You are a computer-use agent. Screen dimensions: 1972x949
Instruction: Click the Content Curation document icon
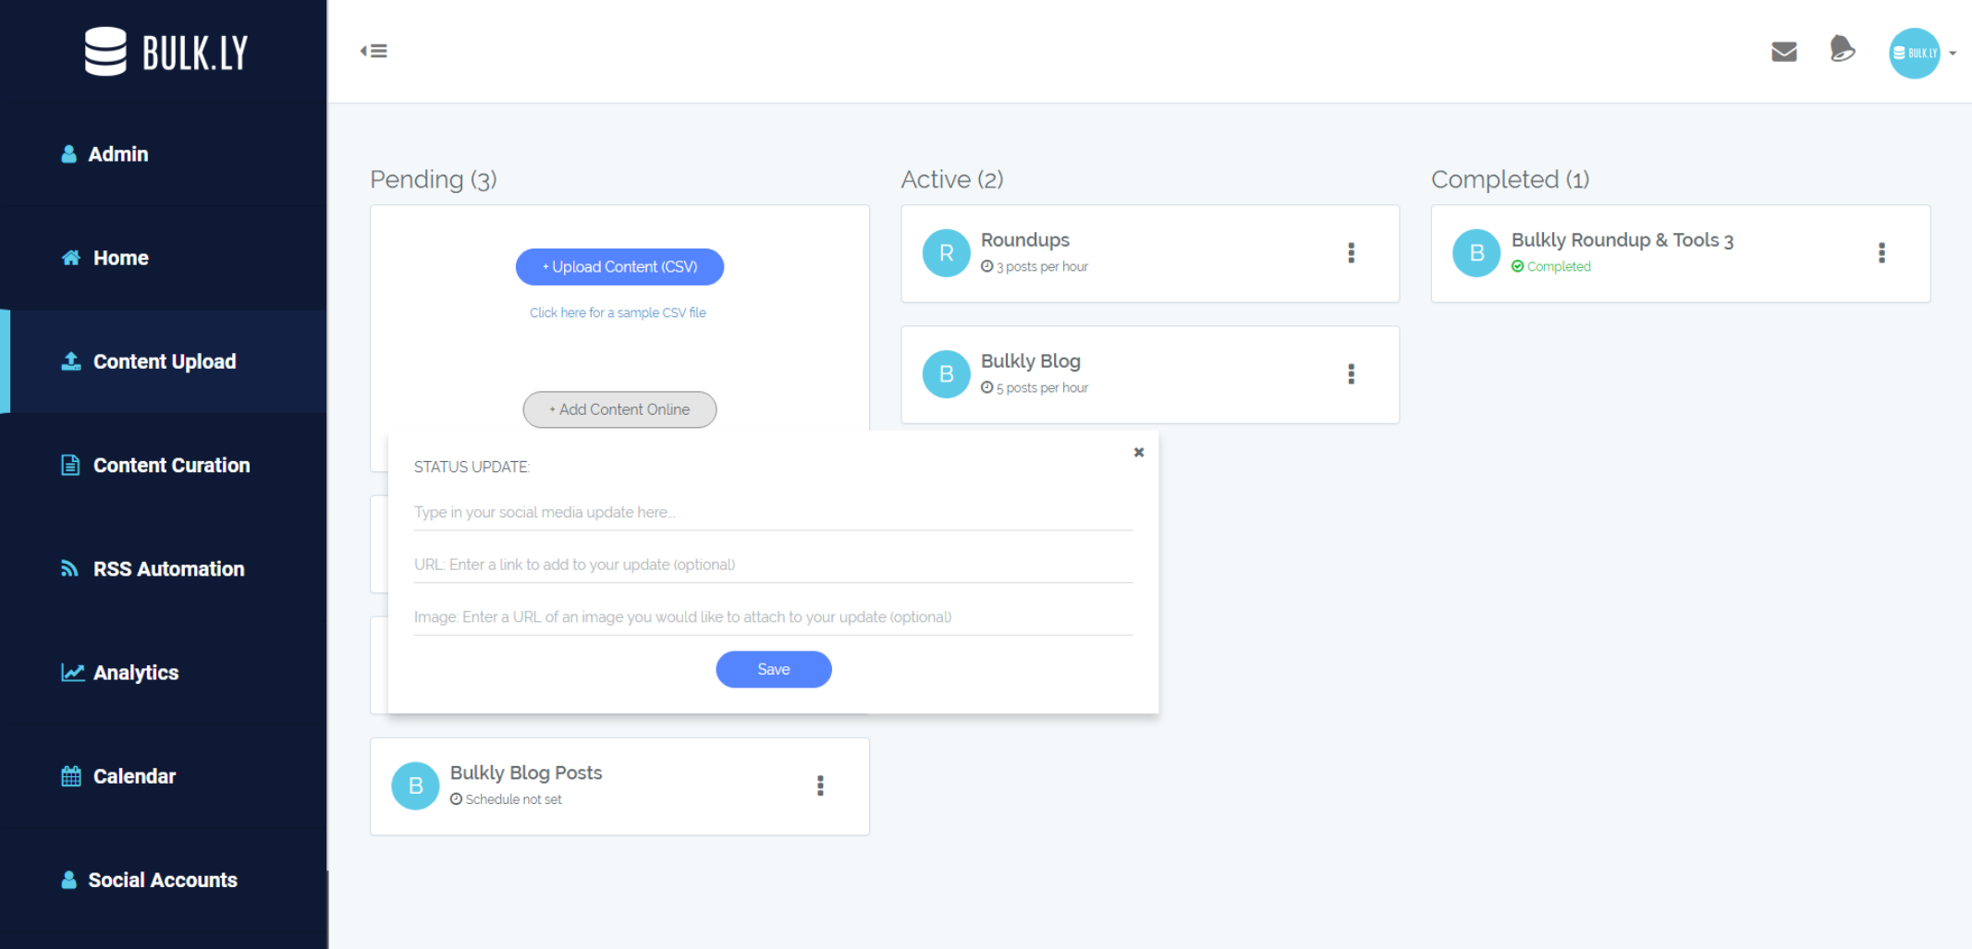coord(70,465)
